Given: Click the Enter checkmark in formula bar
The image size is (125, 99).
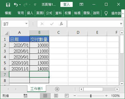Looking at the screenshot, I should 52,24.
